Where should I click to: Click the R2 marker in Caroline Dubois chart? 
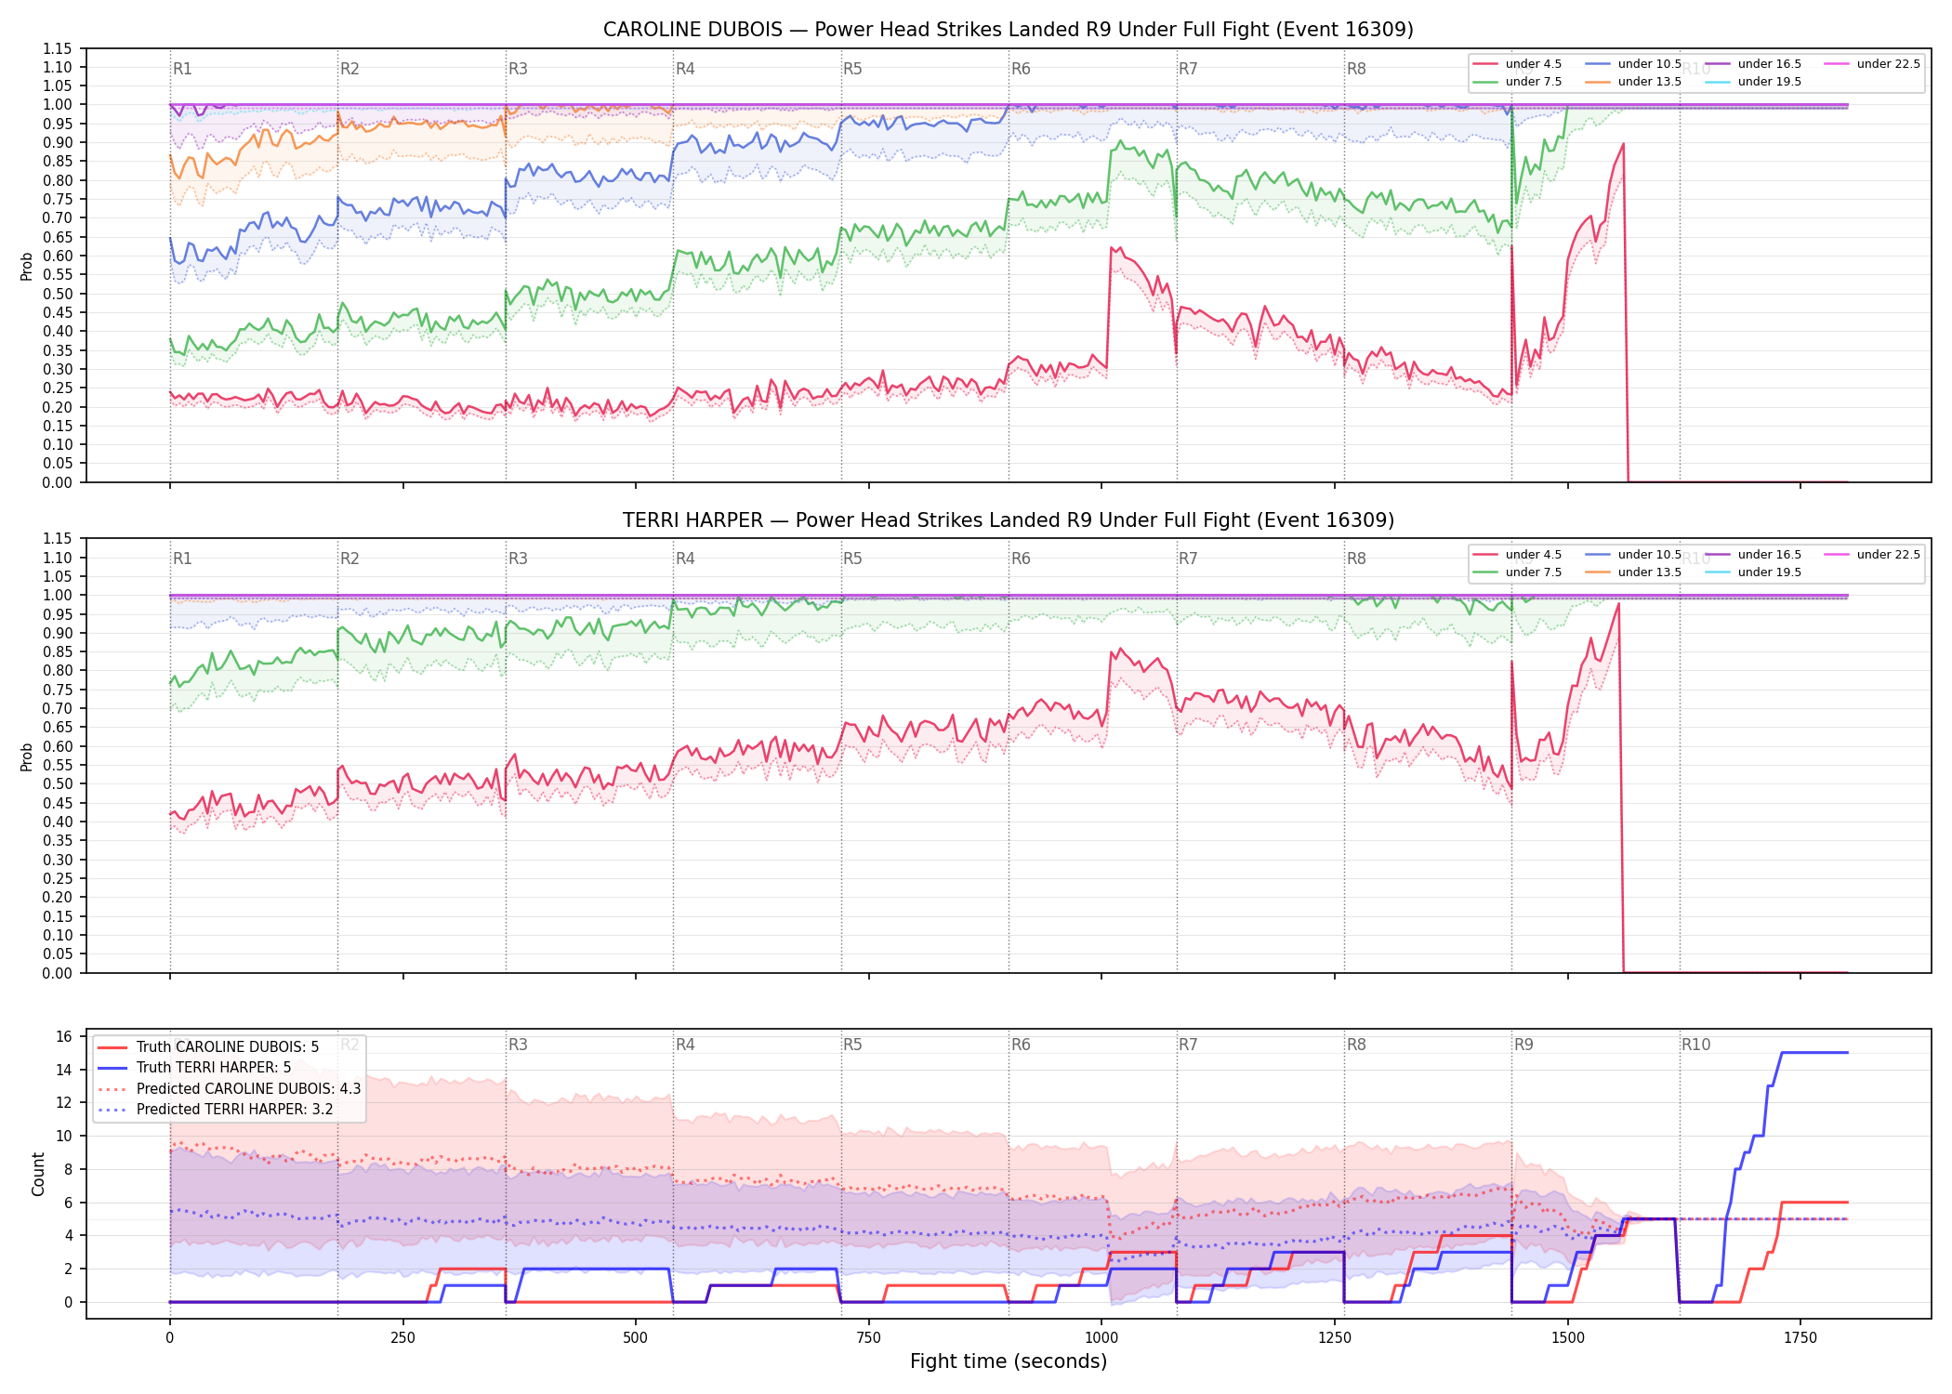(x=350, y=69)
